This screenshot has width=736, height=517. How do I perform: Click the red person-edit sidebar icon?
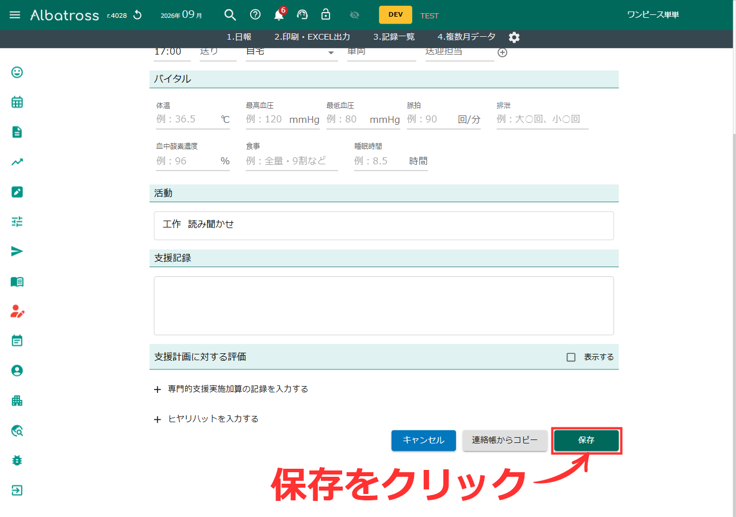point(17,311)
